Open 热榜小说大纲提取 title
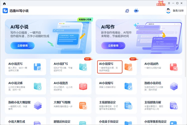Image resolution: width=187 pixels, height=125 pixels. [x=19, y=102]
